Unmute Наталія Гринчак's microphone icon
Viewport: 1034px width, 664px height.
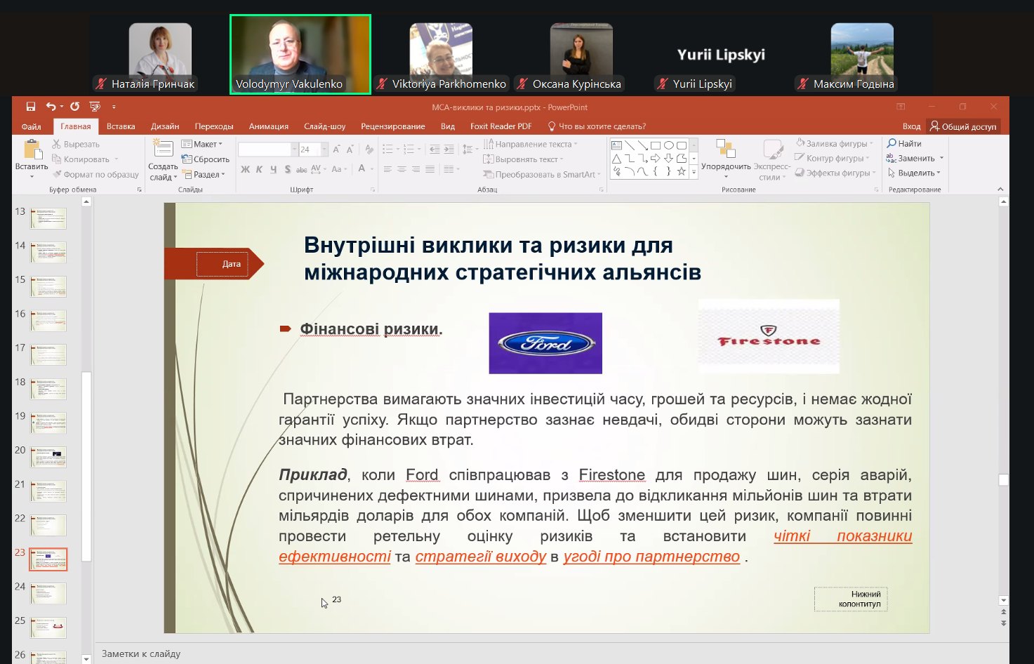[102, 84]
